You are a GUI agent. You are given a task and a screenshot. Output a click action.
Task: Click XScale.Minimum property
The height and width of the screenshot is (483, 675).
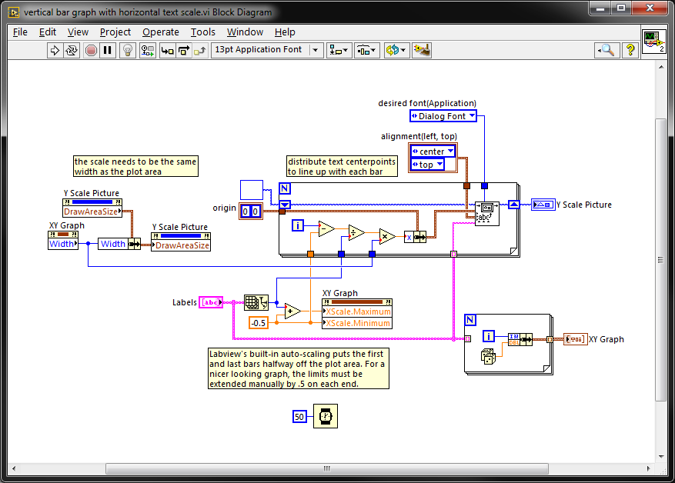point(357,323)
